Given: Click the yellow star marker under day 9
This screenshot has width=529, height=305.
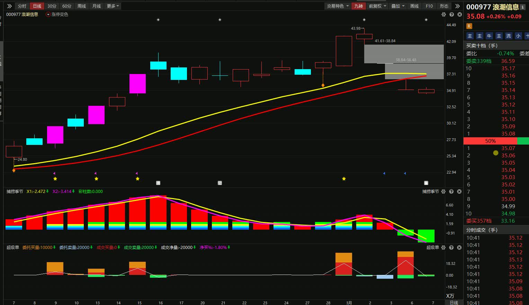Looking at the screenshot, I should (55, 179).
